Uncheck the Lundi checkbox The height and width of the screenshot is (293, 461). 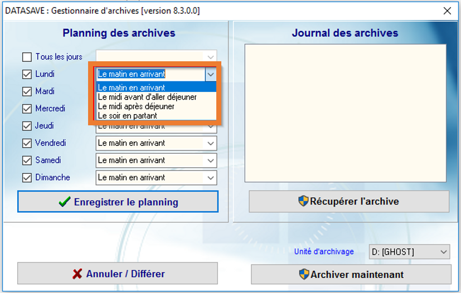click(x=27, y=74)
